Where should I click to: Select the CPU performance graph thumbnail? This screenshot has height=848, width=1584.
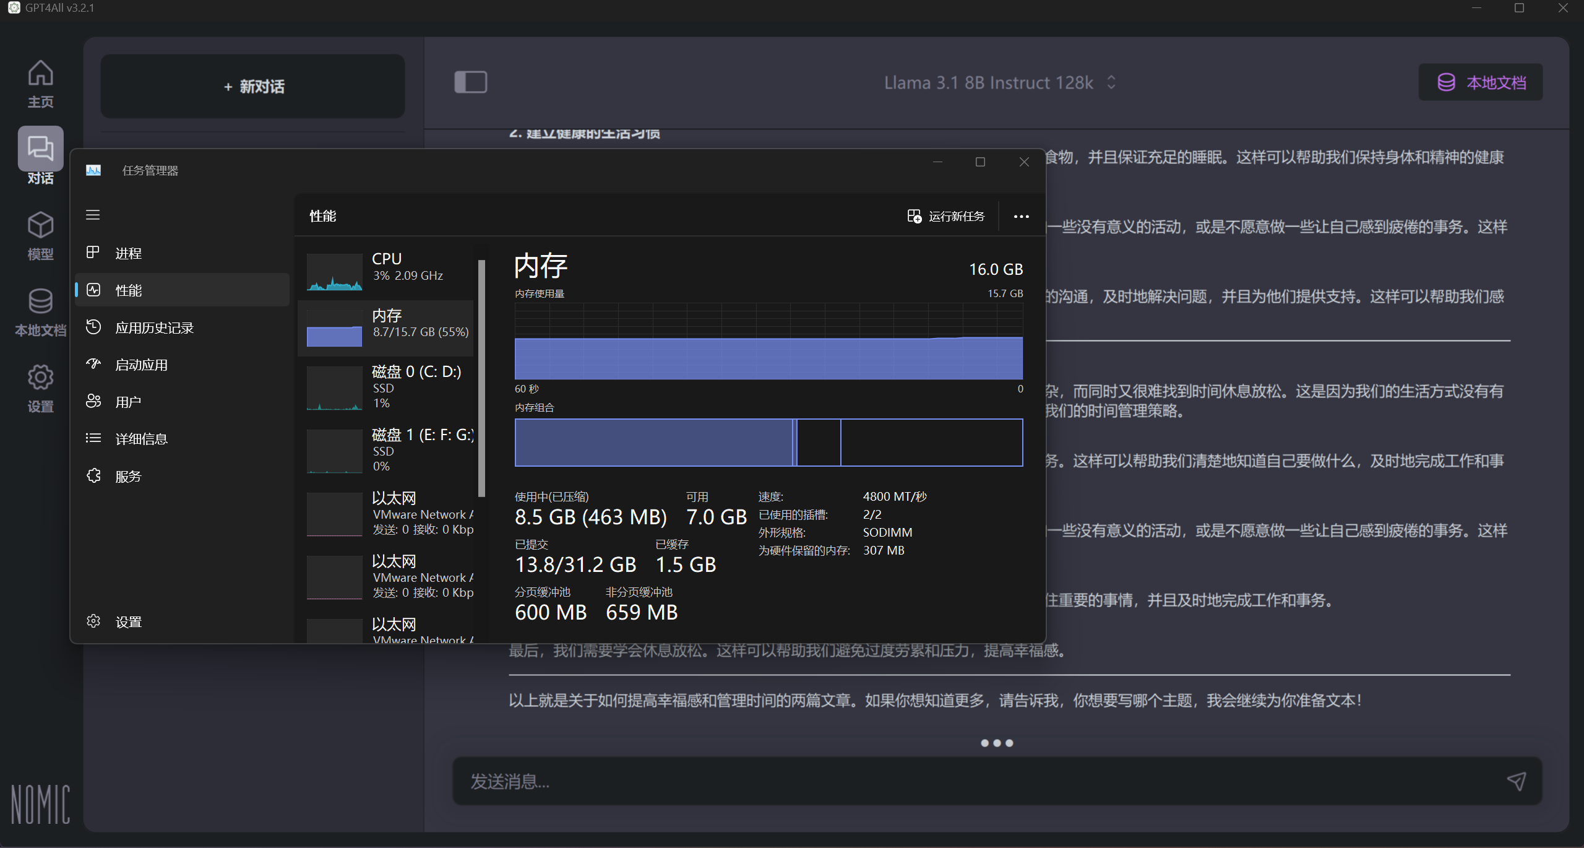(x=335, y=272)
